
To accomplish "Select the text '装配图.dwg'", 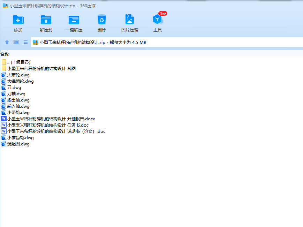I will tap(18, 144).
